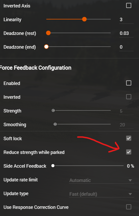The height and width of the screenshot is (216, 139).
Task: Click the Deadzone (end) slider handle
Action: (46, 47)
